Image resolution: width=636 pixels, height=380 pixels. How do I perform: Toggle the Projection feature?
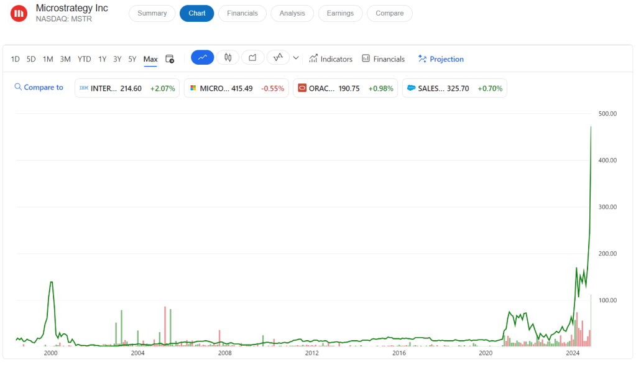click(441, 59)
